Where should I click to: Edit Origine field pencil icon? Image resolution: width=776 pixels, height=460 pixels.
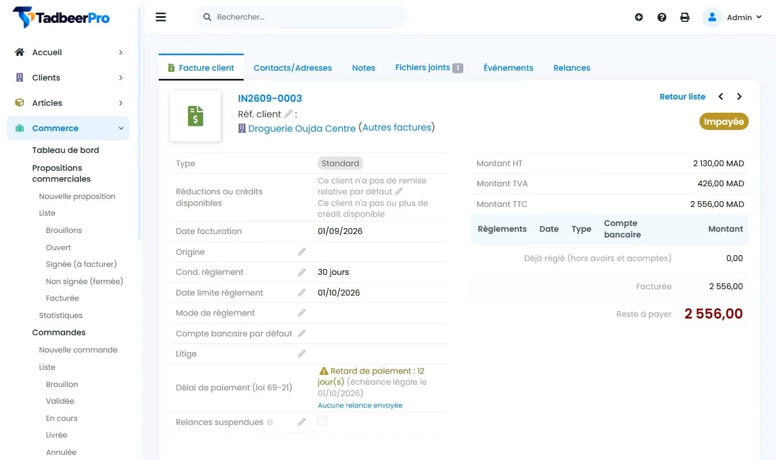[301, 252]
